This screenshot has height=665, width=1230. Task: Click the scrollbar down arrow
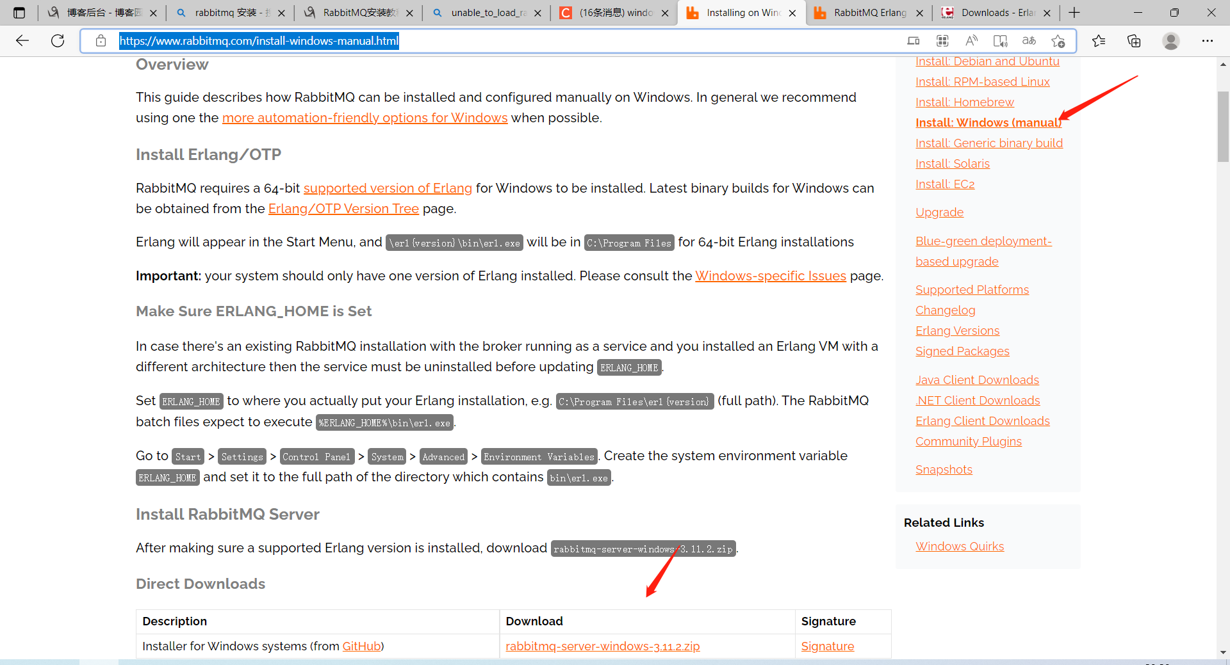(1223, 652)
